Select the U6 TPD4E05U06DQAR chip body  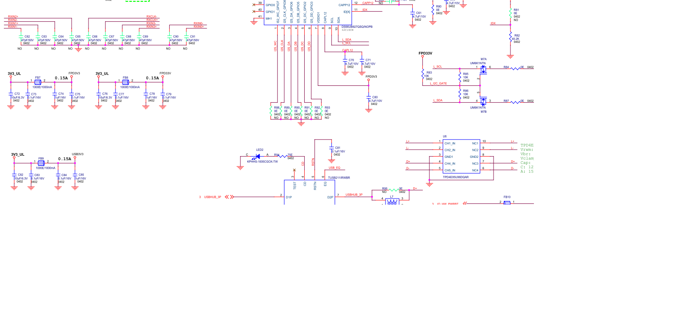coord(461,157)
